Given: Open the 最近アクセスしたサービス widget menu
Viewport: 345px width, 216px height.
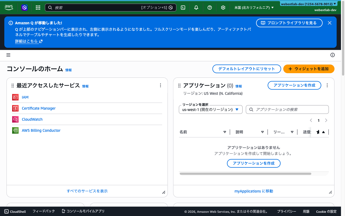Looking at the screenshot, I should pos(160,85).
